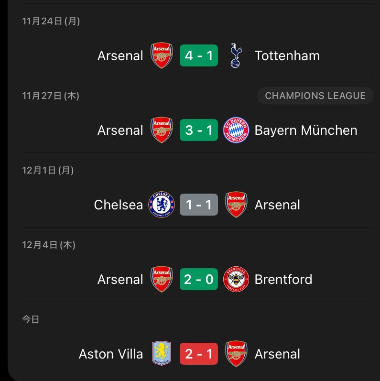The width and height of the screenshot is (380, 381).
Task: Click Arsenal crest in Brentford match
Action: pyautogui.click(x=162, y=279)
